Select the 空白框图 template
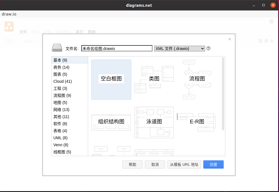This screenshot has height=192, width=279. point(111,80)
